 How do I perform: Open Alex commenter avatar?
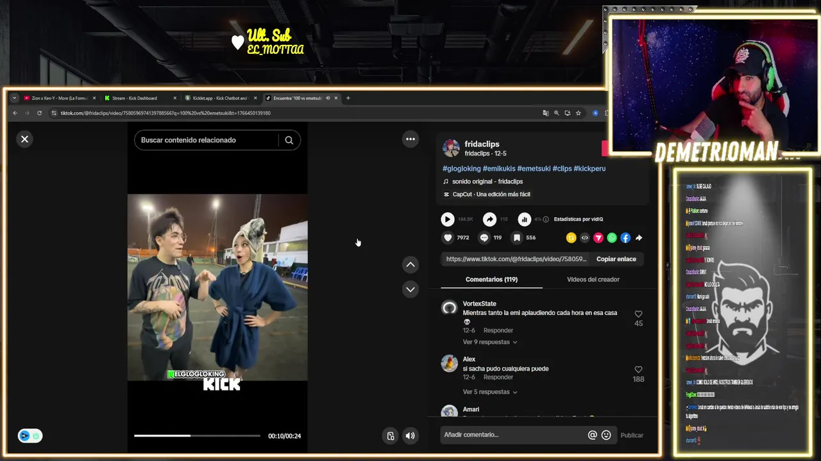click(450, 364)
